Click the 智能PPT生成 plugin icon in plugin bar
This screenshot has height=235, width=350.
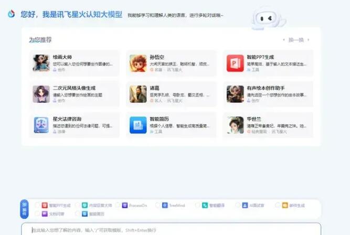click(x=45, y=205)
